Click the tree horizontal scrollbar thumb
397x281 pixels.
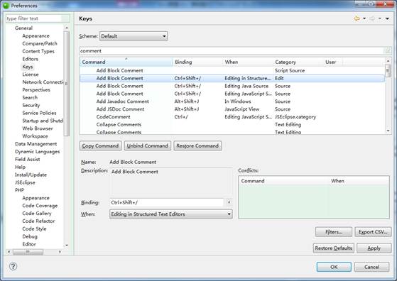point(28,252)
